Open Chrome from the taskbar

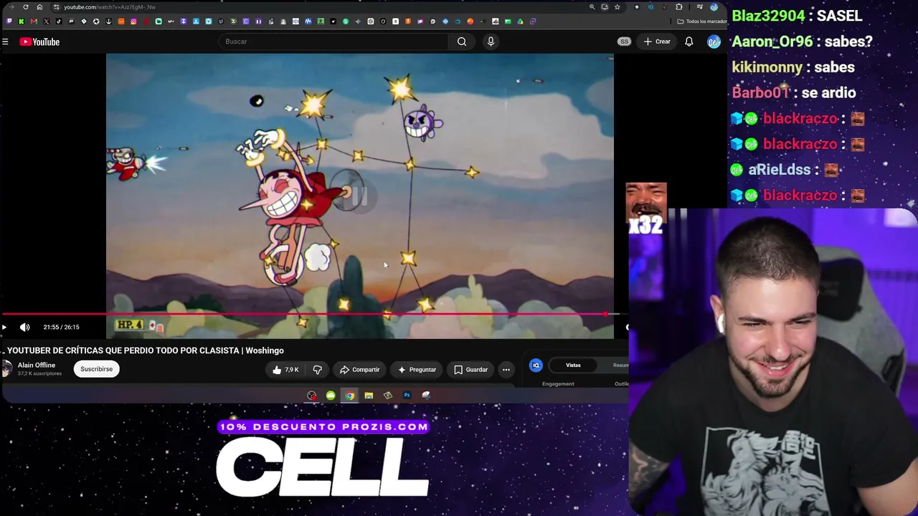349,396
